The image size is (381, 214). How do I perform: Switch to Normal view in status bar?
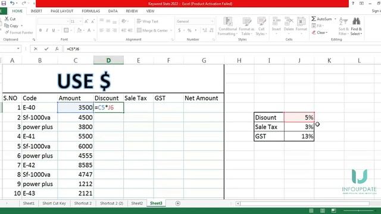click(x=311, y=210)
